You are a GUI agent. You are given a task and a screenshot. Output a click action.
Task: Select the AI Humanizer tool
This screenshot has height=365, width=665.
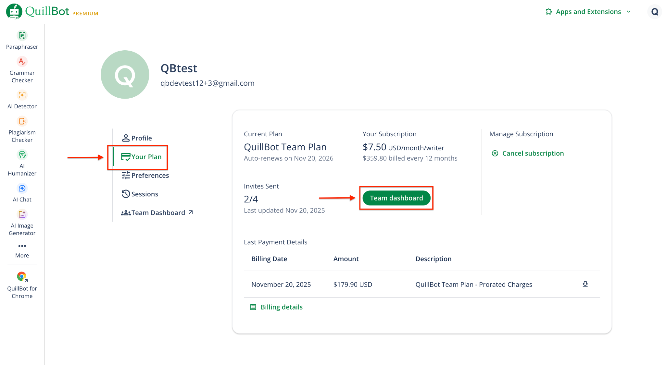pyautogui.click(x=22, y=155)
